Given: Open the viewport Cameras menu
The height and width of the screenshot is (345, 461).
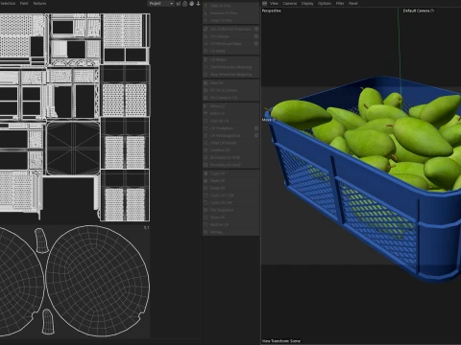Looking at the screenshot, I should click(290, 3).
